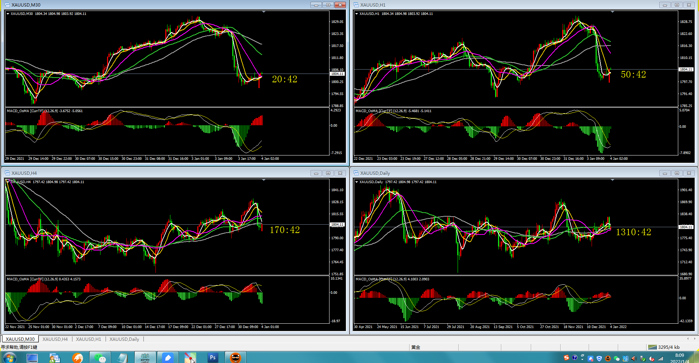The width and height of the screenshot is (699, 363).
Task: Switch to the XAUUSD,H4 chart tab
Action: pos(55,339)
